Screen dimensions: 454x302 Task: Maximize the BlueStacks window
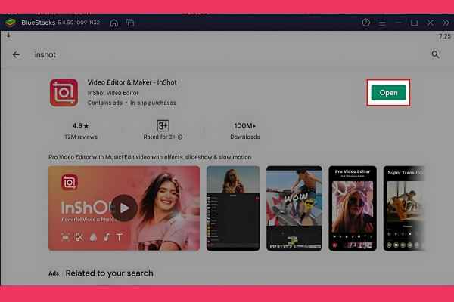tap(415, 23)
